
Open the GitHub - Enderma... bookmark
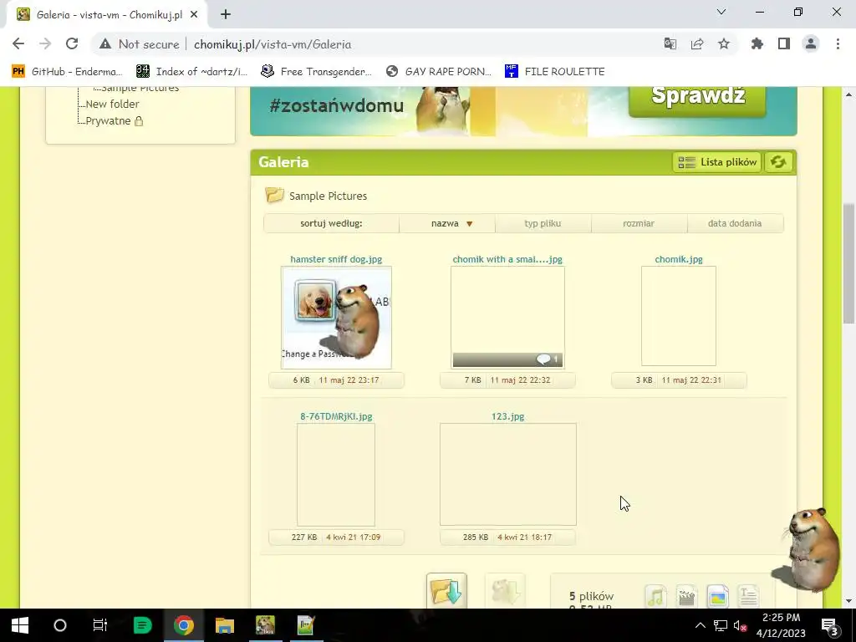point(67,72)
